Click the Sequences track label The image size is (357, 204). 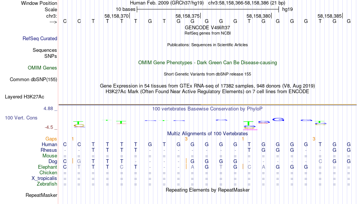(x=45, y=50)
